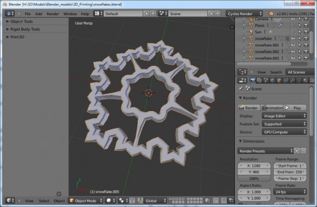The width and height of the screenshot is (317, 207).
Task: Open the Help menu
Action: pyautogui.click(x=85, y=14)
